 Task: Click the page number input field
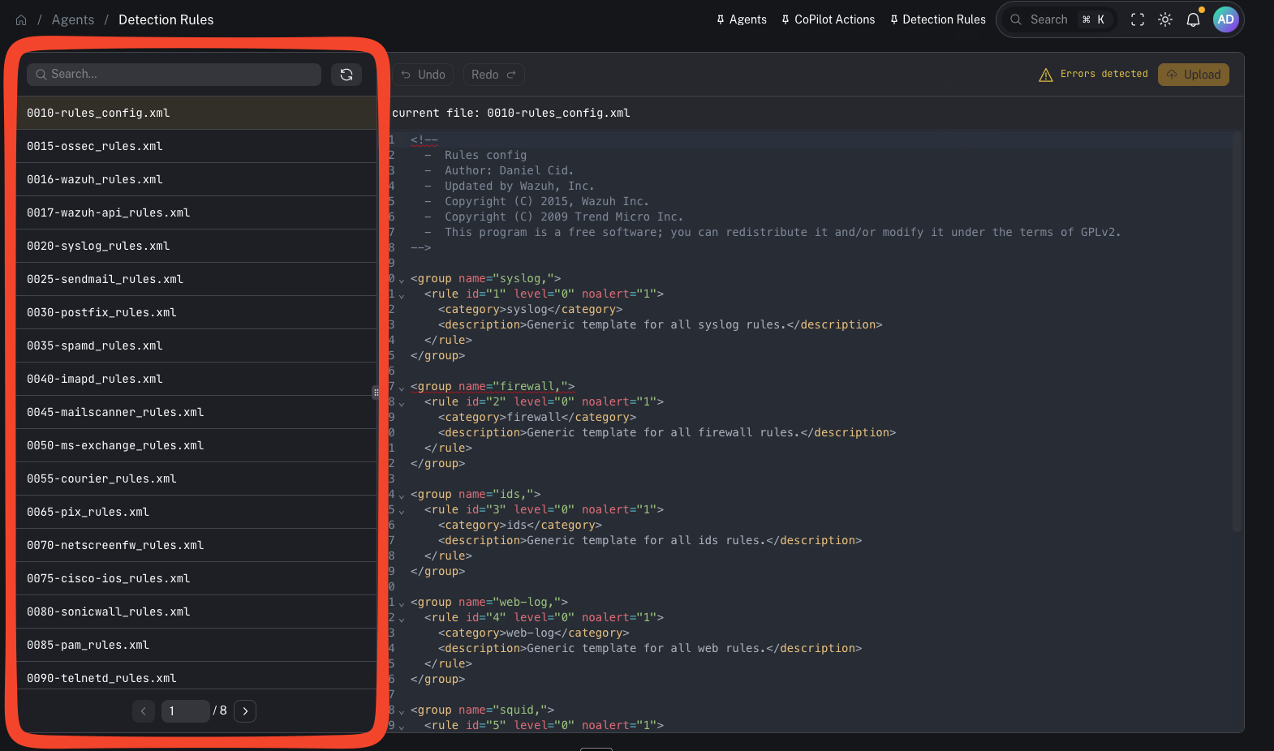click(x=185, y=711)
